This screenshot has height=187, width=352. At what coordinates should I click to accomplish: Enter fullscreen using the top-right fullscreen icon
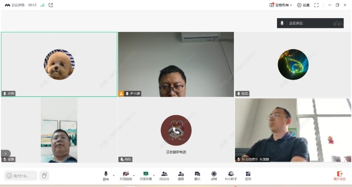click(316, 5)
